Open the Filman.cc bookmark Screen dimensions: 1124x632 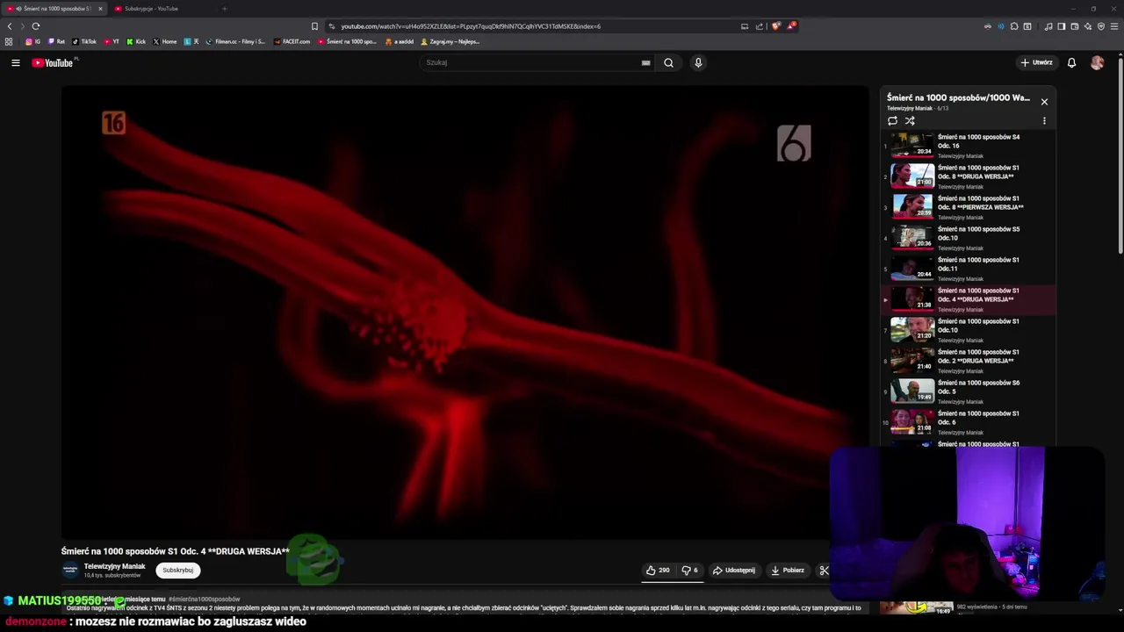click(x=235, y=41)
